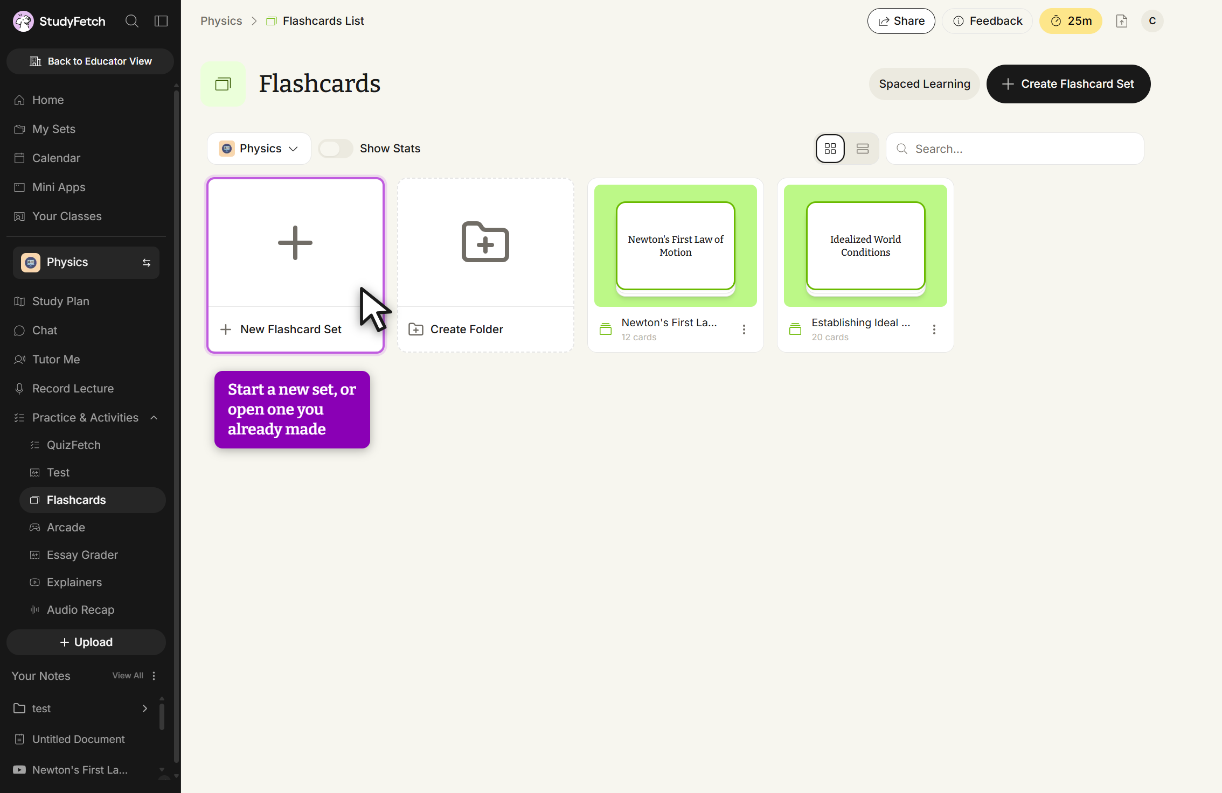1222x793 pixels.
Task: Open the sidebar search icon
Action: point(132,21)
